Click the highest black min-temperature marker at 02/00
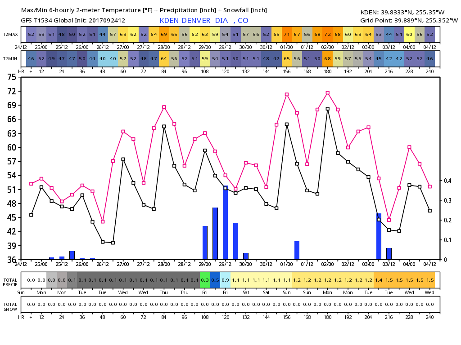Screen dimensions: 461x345 tap(328, 109)
